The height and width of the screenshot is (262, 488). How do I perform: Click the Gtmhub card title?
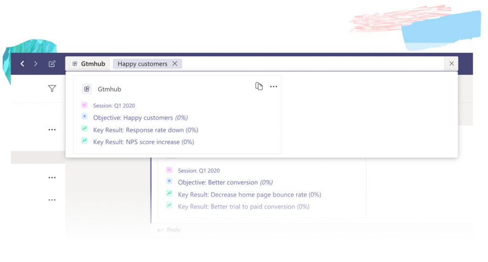pyautogui.click(x=109, y=89)
